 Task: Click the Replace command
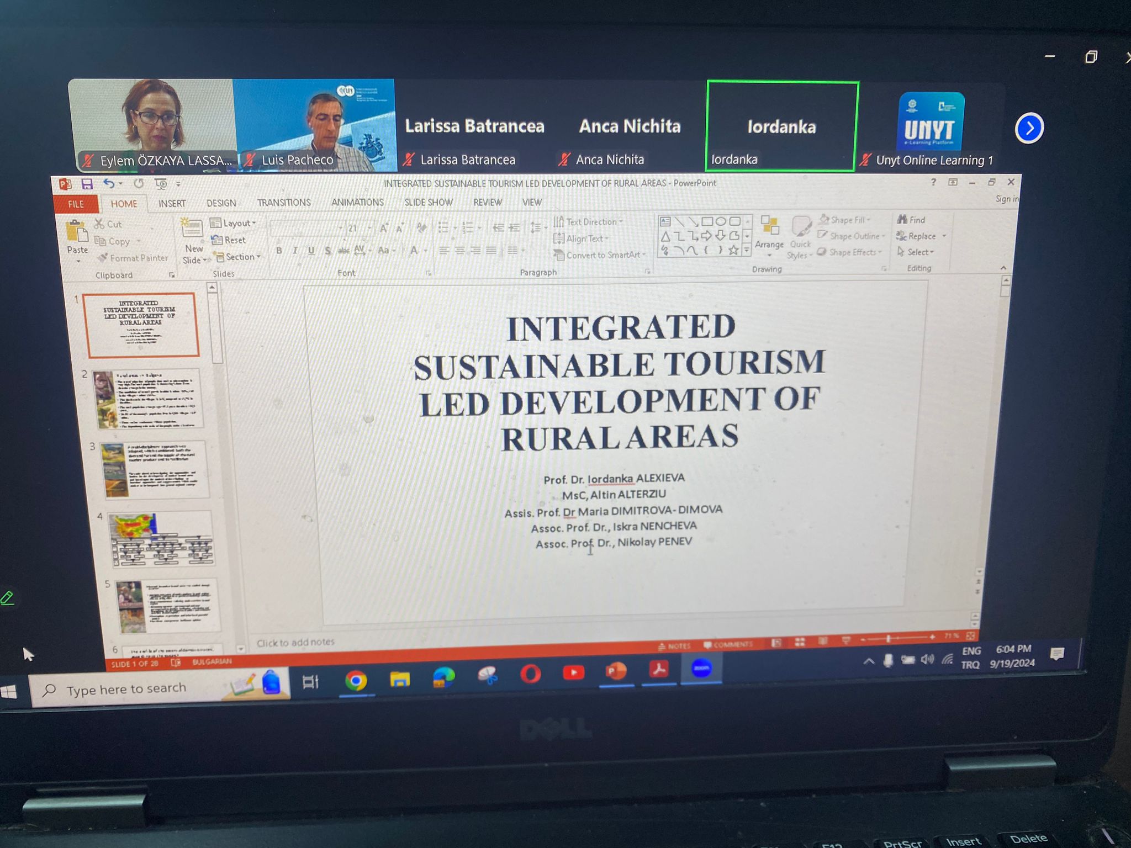tap(916, 236)
